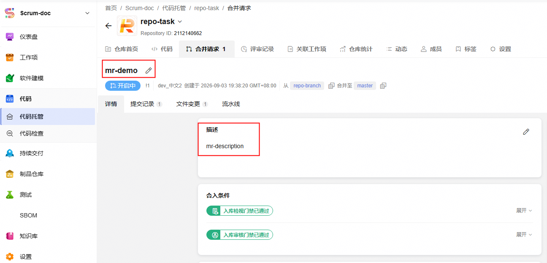The image size is (547, 263).
Task: Click 代码托管 in the breadcrumb
Action: click(x=174, y=8)
